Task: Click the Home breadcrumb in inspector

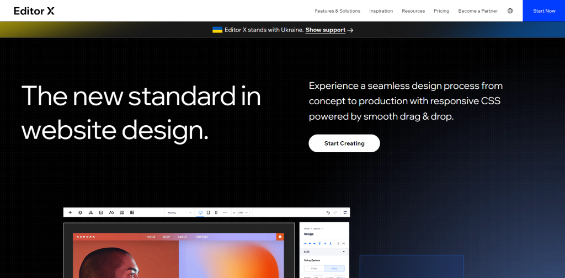Action: [307, 229]
